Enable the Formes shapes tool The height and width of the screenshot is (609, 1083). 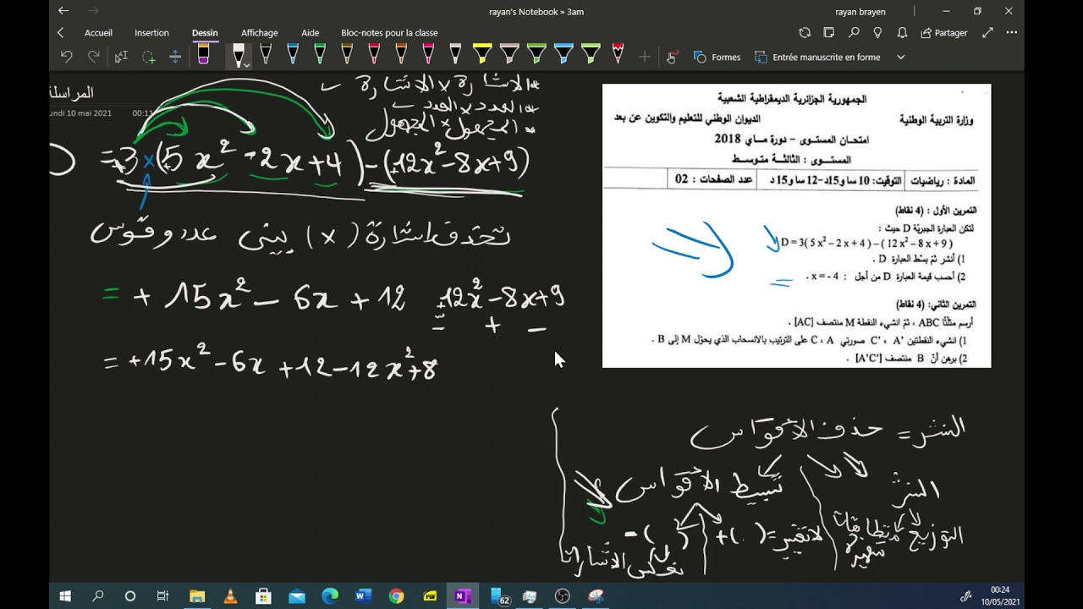coord(717,57)
